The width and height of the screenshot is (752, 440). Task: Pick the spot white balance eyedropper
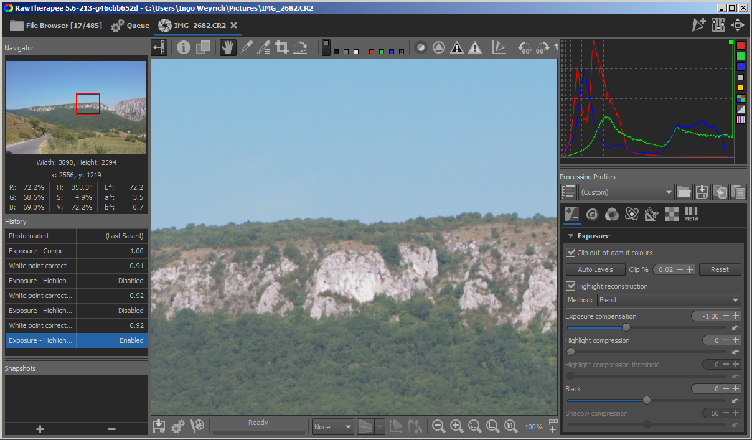pyautogui.click(x=246, y=48)
